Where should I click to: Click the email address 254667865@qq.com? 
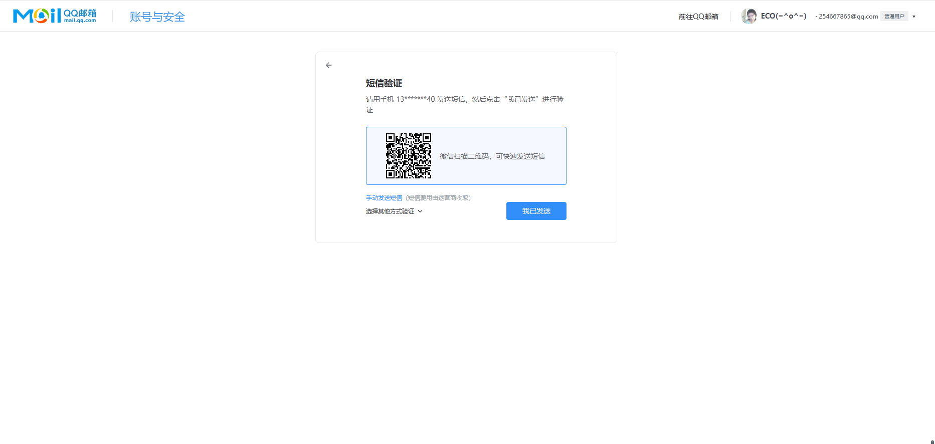pos(848,17)
